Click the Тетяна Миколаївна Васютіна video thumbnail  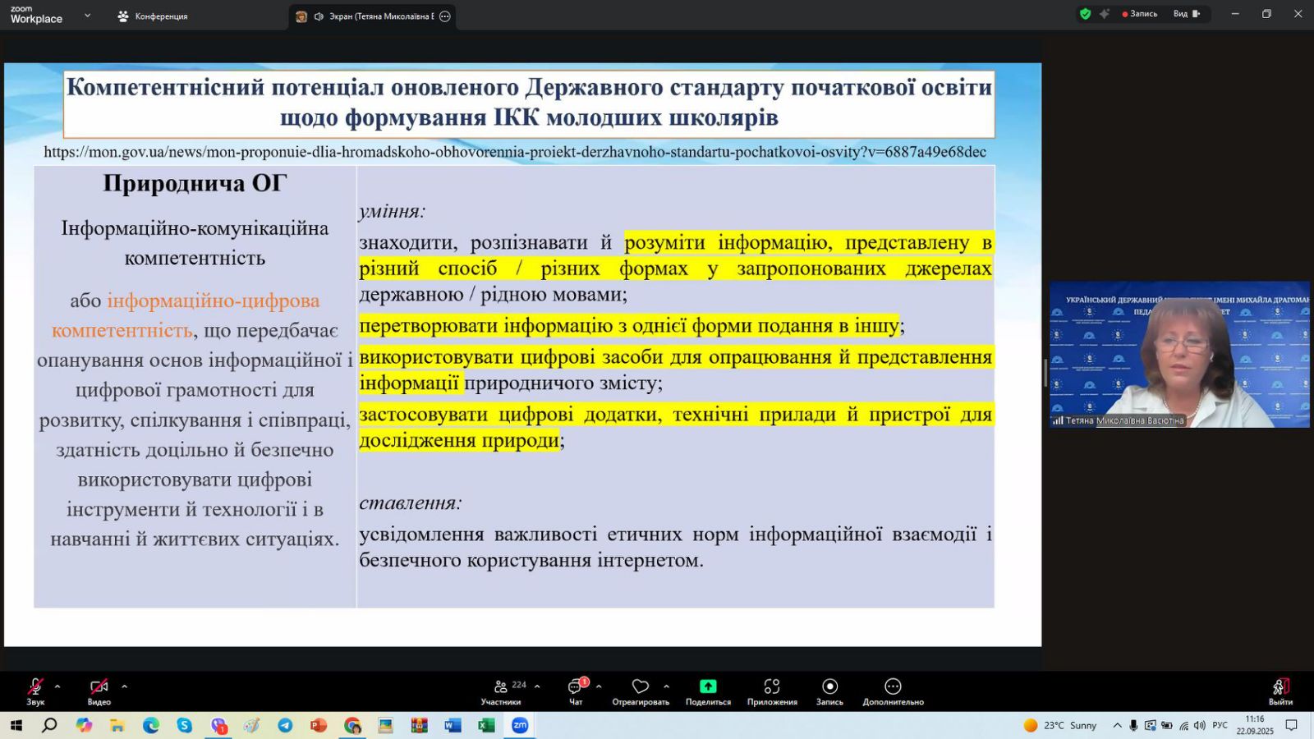point(1179,355)
